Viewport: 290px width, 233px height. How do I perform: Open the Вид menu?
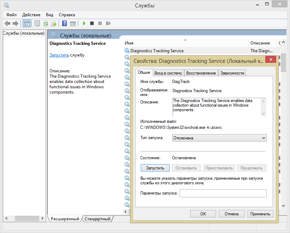[x=50, y=15]
